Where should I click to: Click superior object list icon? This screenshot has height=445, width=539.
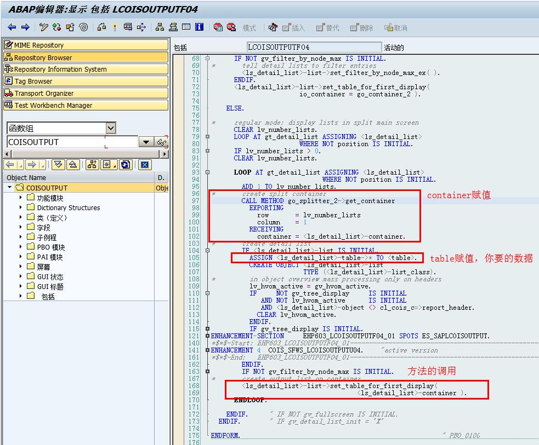[x=92, y=165]
